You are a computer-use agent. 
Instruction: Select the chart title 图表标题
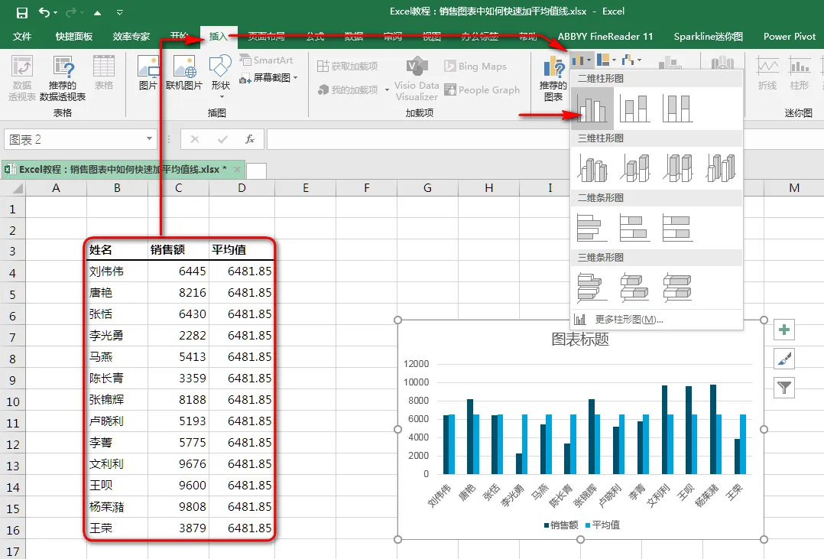tap(580, 340)
